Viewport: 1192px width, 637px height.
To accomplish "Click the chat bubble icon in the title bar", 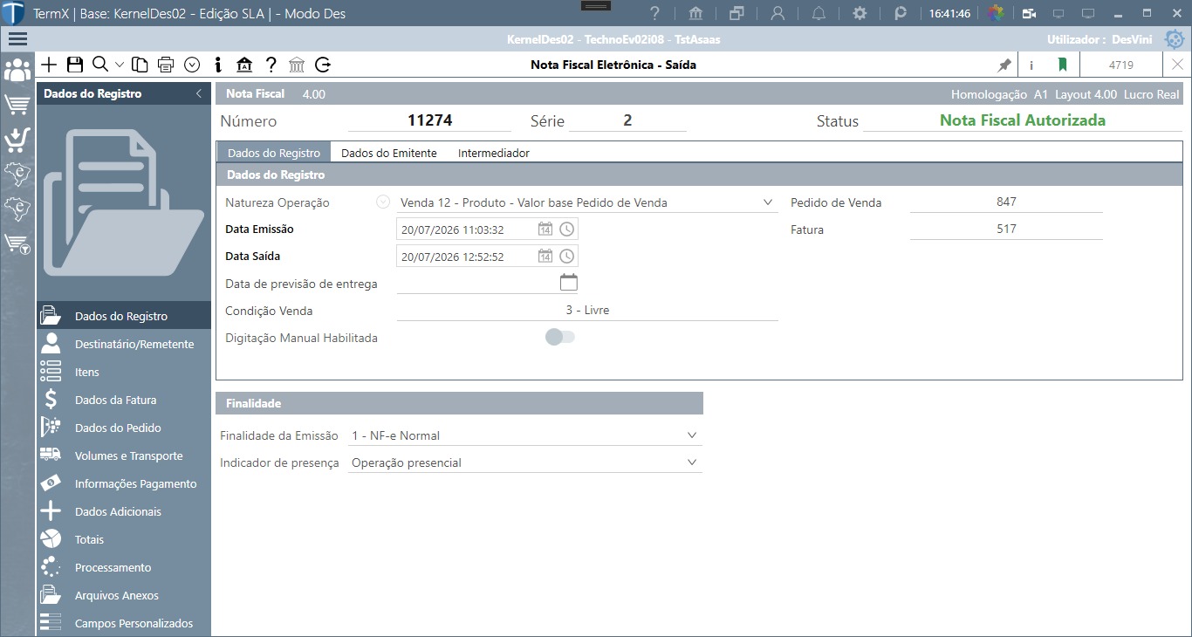I will coord(901,14).
